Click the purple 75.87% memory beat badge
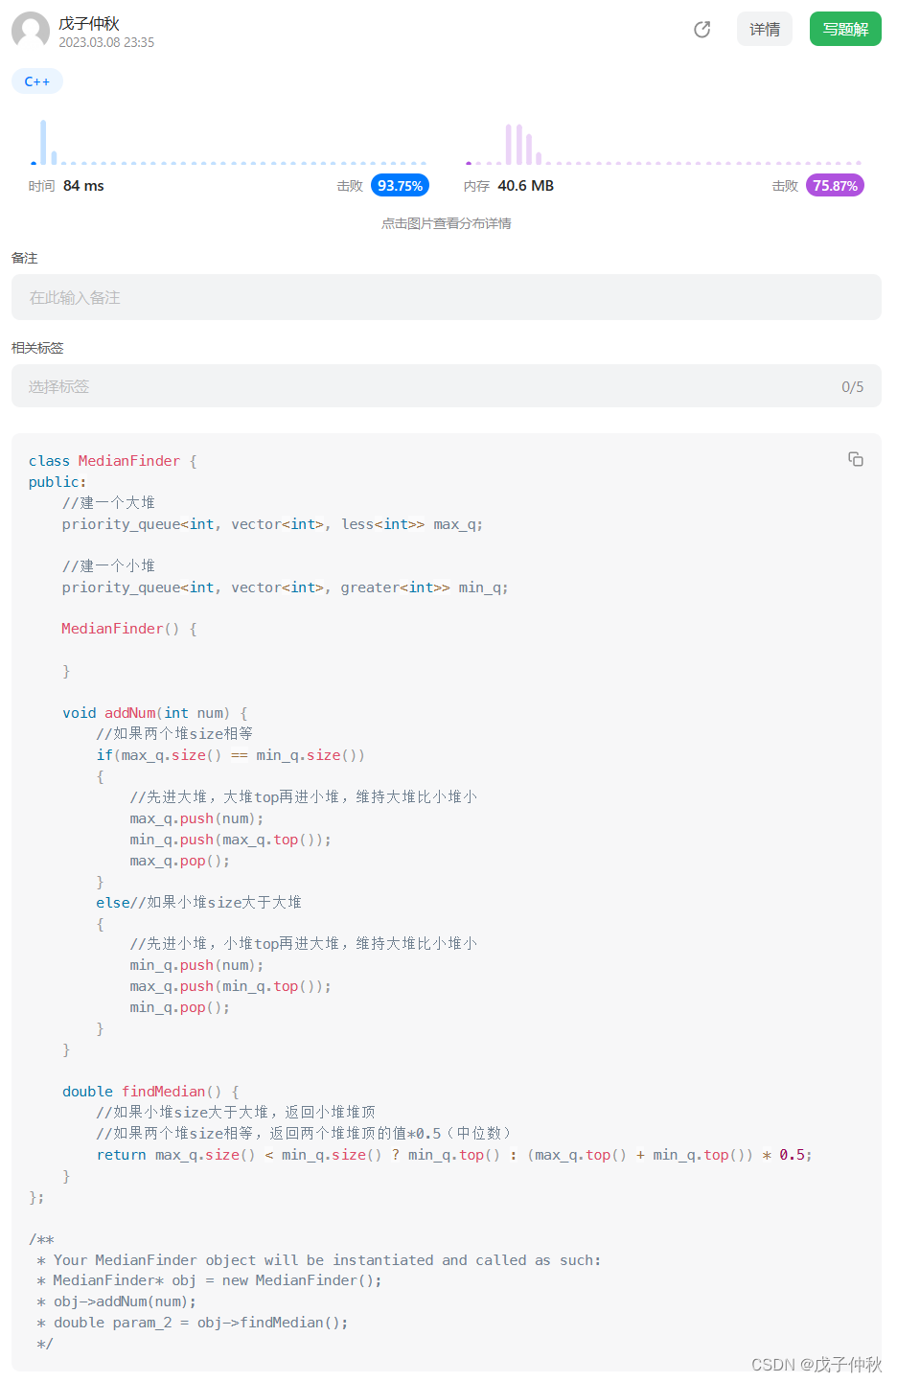The image size is (897, 1382). pos(834,185)
